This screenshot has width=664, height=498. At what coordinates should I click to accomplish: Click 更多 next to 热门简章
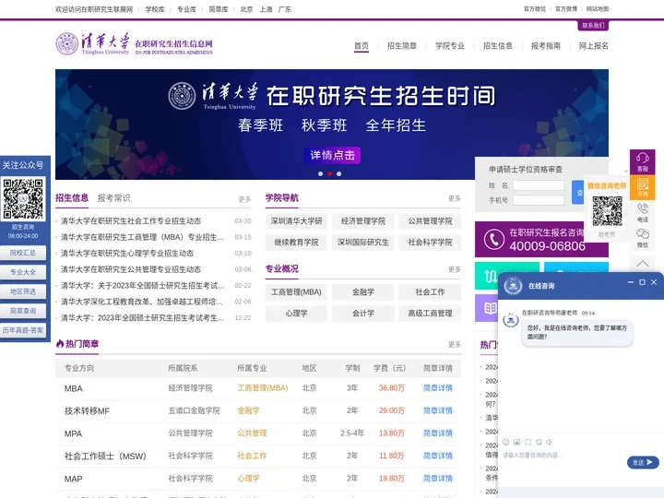(455, 344)
